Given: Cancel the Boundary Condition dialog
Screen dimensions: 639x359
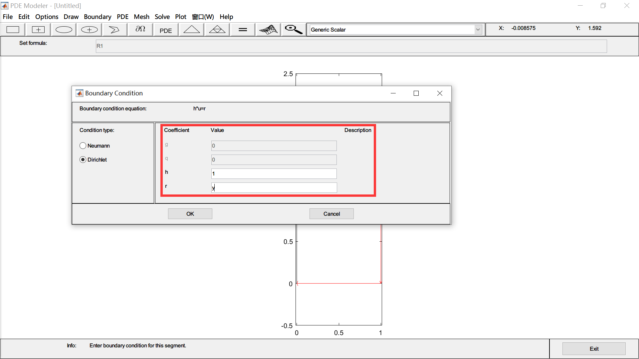Looking at the screenshot, I should [331, 213].
